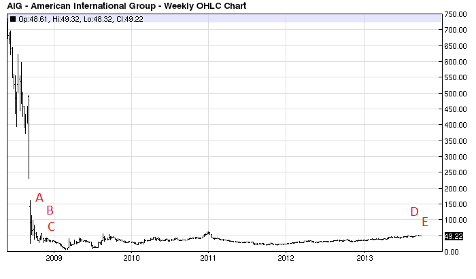Click the 350.00 price axis label
The height and width of the screenshot is (279, 476).
coord(456,141)
